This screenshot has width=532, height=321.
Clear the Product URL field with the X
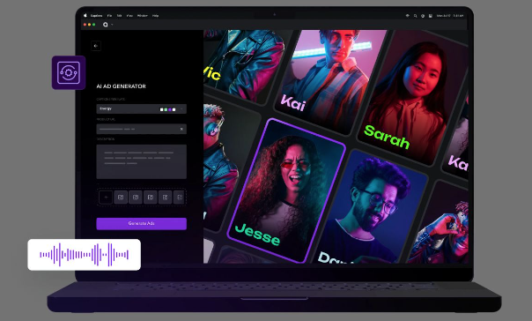pos(181,129)
